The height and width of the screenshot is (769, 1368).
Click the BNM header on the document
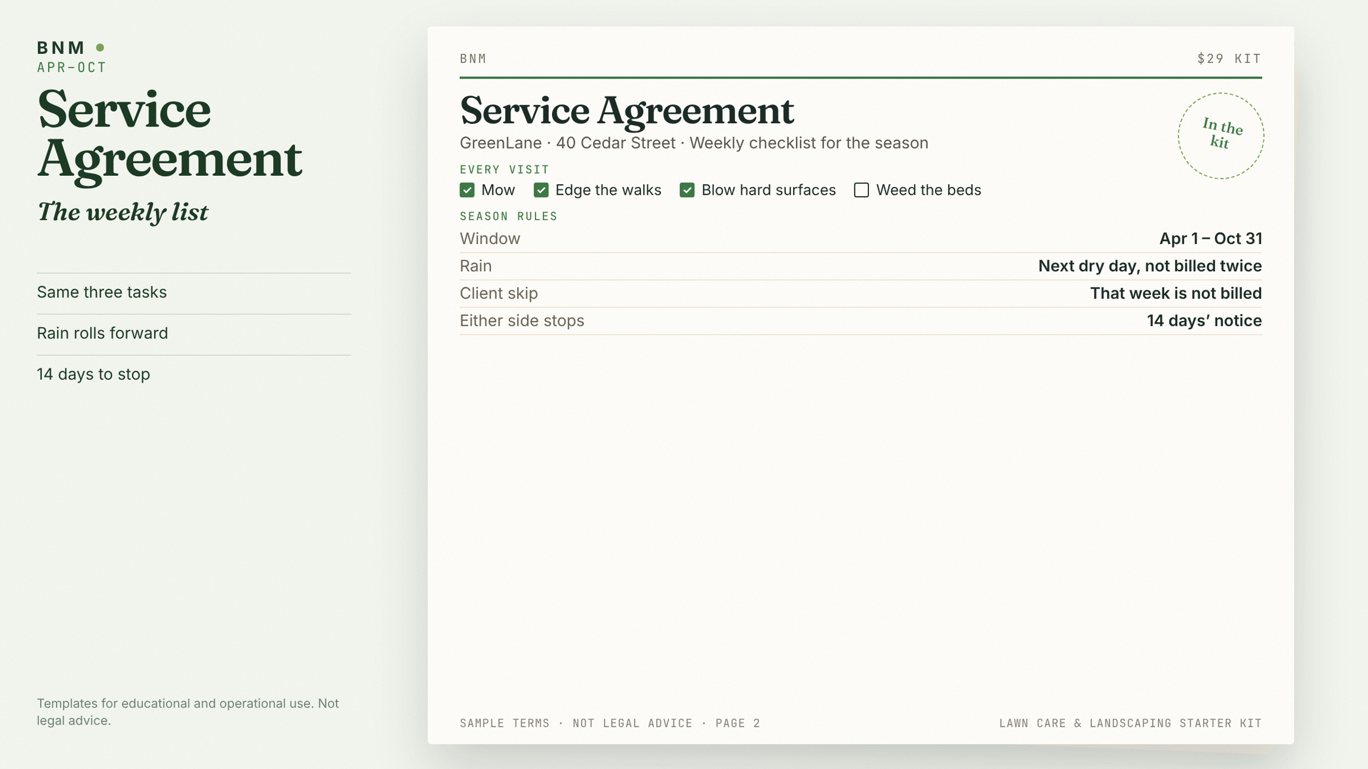473,59
